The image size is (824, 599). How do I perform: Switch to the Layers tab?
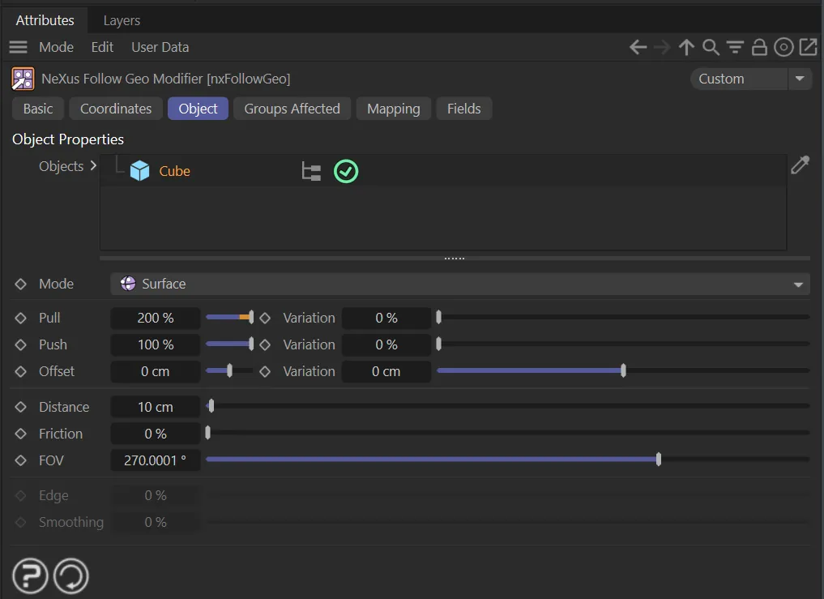click(122, 20)
